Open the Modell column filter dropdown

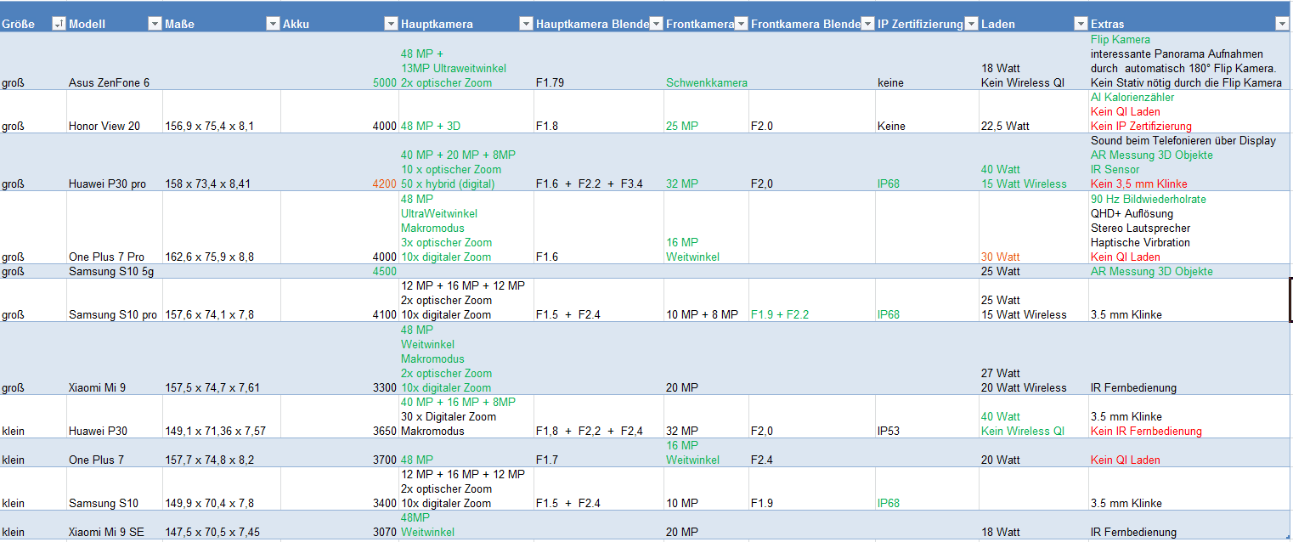(x=155, y=24)
